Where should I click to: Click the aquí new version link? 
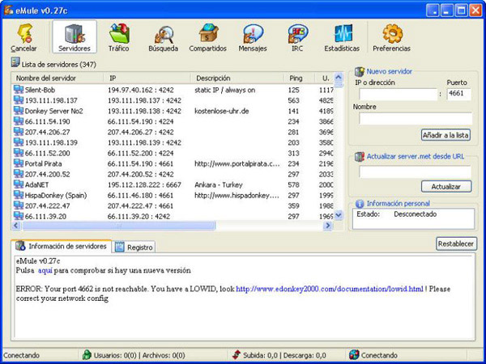tap(45, 270)
